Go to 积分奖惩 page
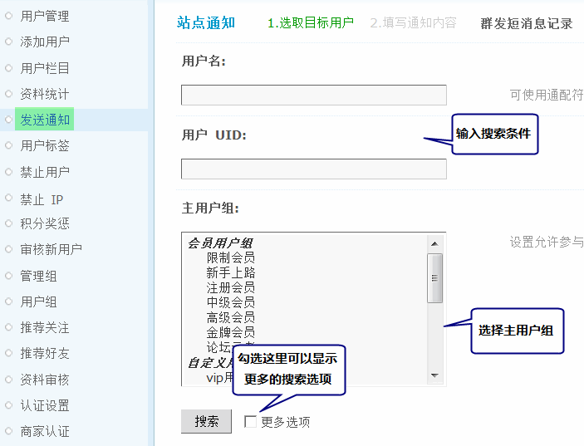Screen dimensions: 584x446 [x=45, y=223]
